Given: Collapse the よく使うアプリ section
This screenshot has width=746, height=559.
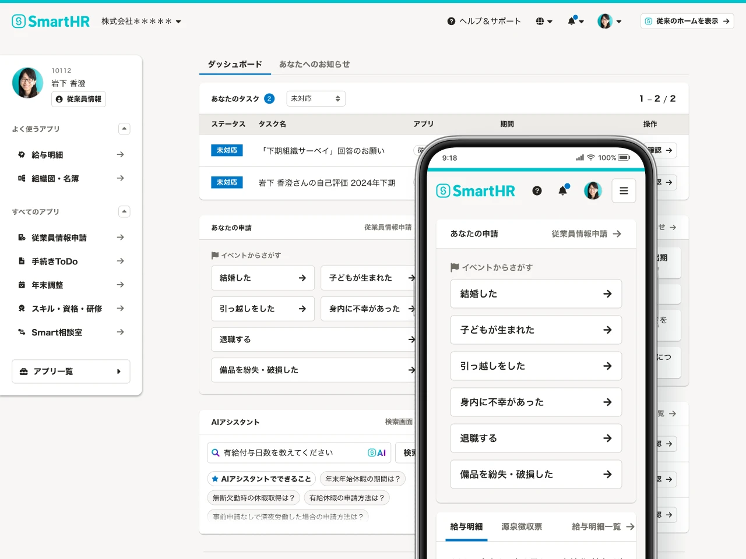Looking at the screenshot, I should [x=124, y=129].
